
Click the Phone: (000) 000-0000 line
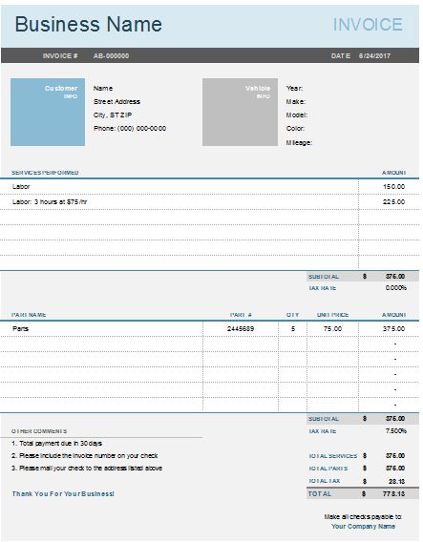pyautogui.click(x=130, y=128)
